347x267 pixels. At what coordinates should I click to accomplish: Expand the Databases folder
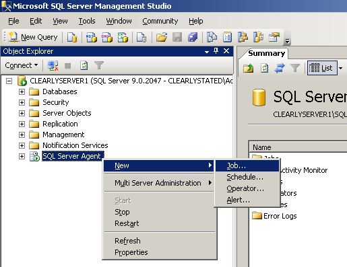pos(22,91)
